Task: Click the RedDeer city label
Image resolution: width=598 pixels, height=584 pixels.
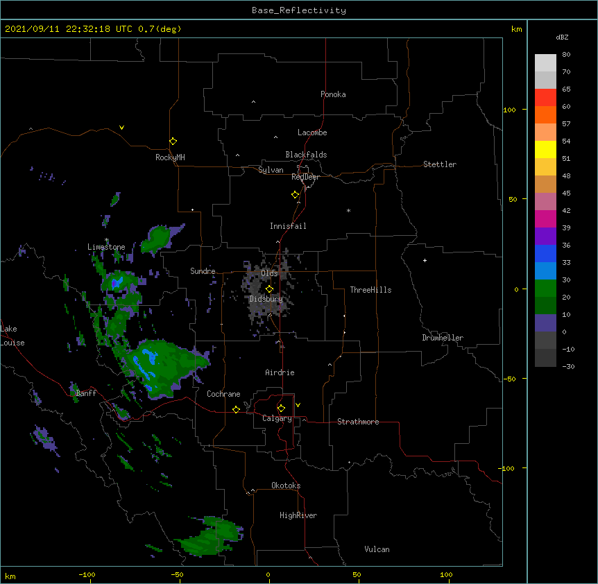Action: point(305,177)
